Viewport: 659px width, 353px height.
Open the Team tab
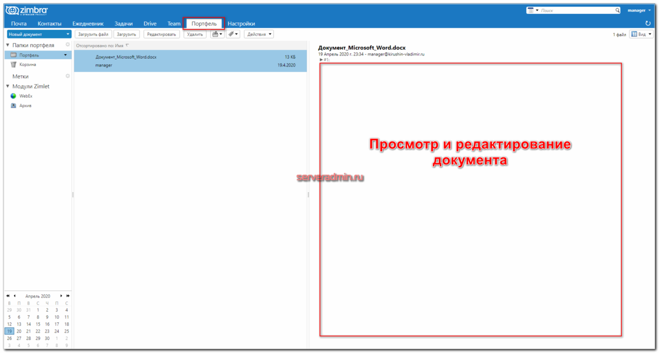point(174,24)
